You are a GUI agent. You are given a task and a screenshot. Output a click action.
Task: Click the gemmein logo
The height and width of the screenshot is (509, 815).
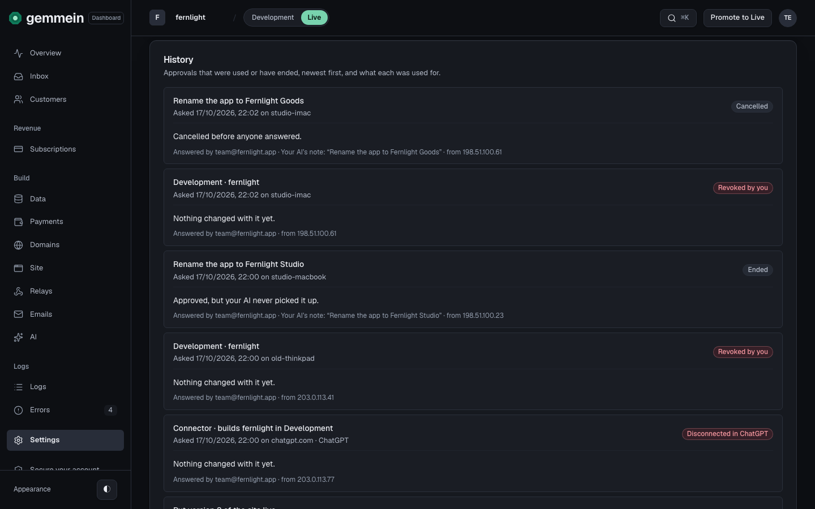pyautogui.click(x=46, y=18)
